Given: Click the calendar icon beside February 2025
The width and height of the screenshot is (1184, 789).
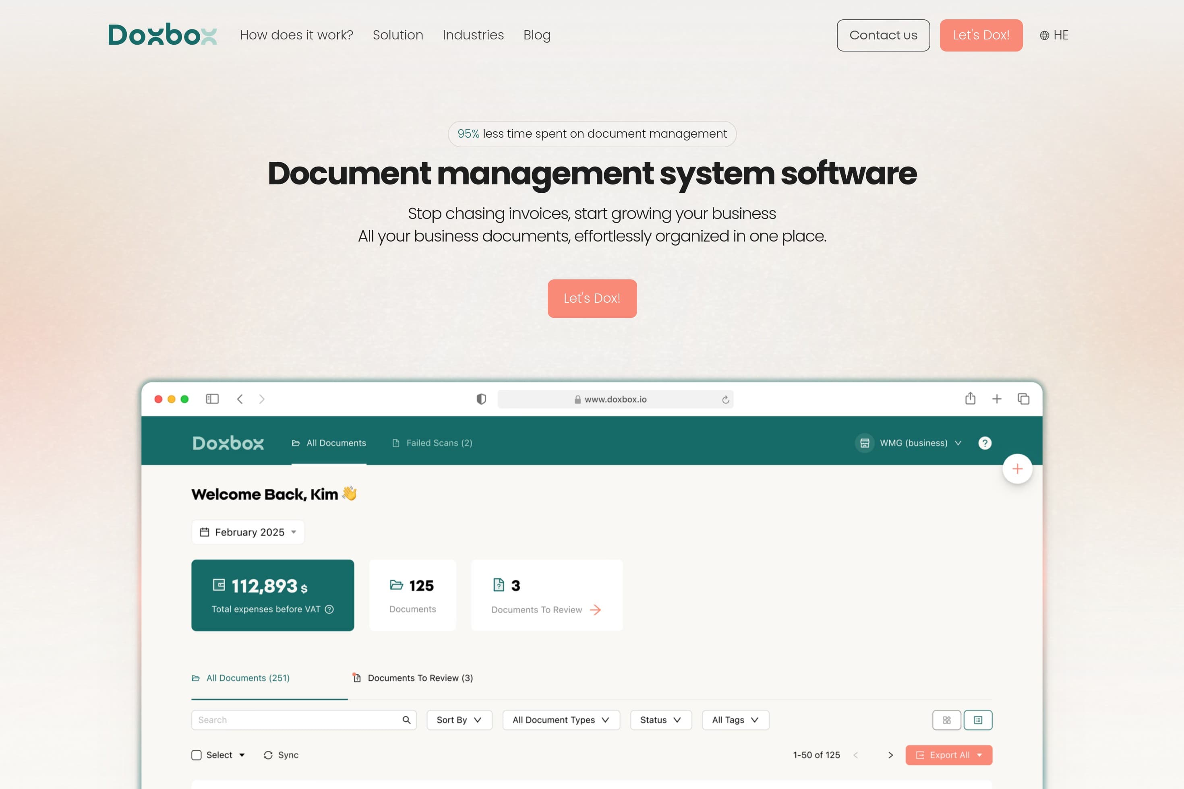Looking at the screenshot, I should 205,532.
